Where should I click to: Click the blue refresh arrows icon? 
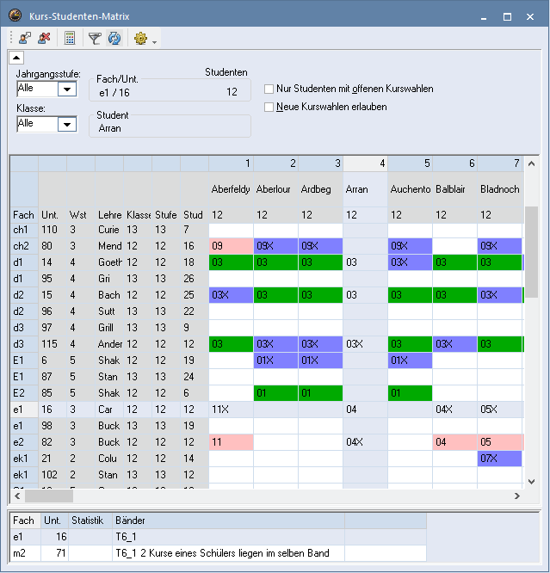point(114,38)
